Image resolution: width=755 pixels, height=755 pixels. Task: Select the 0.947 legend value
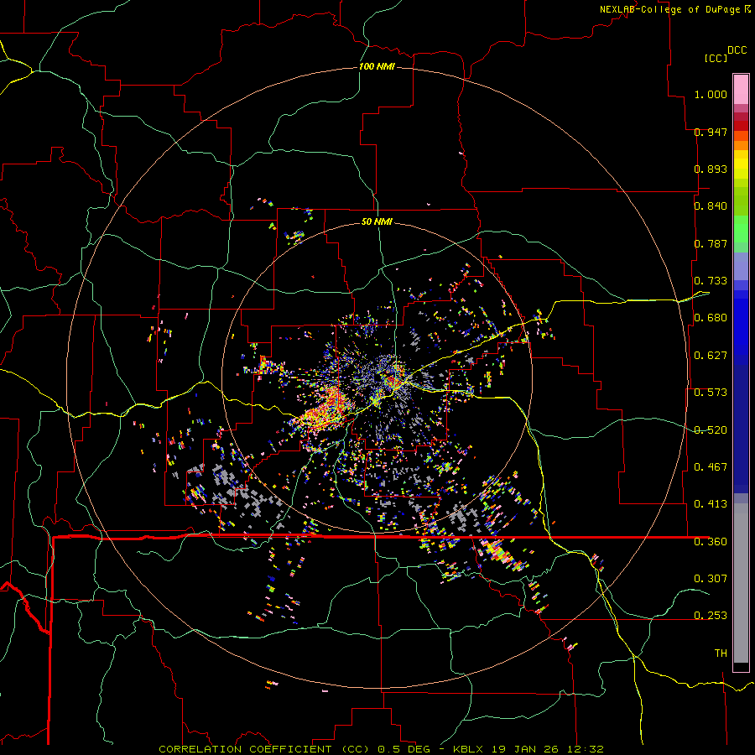711,132
